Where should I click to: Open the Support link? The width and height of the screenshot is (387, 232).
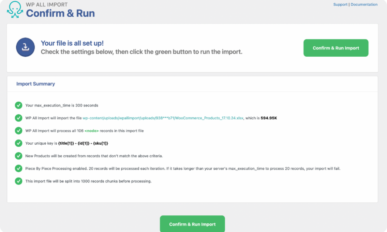341,5
